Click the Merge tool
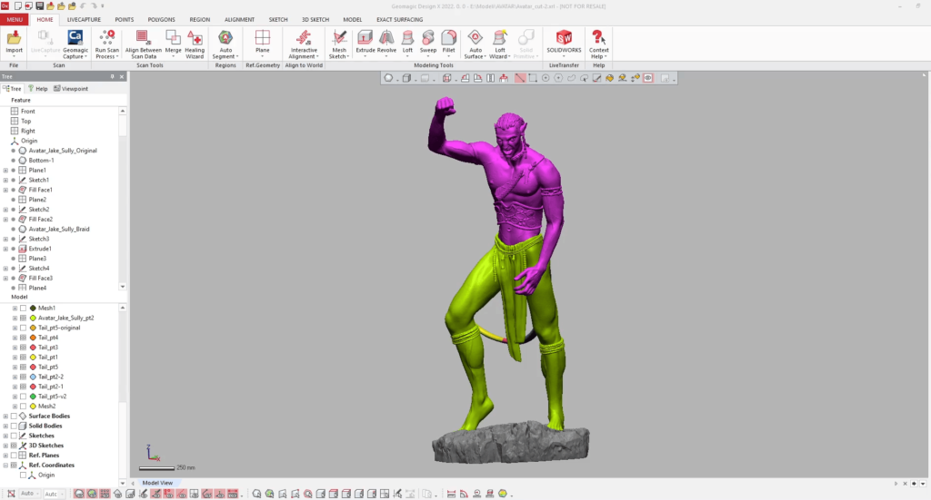The image size is (931, 500). [x=173, y=42]
